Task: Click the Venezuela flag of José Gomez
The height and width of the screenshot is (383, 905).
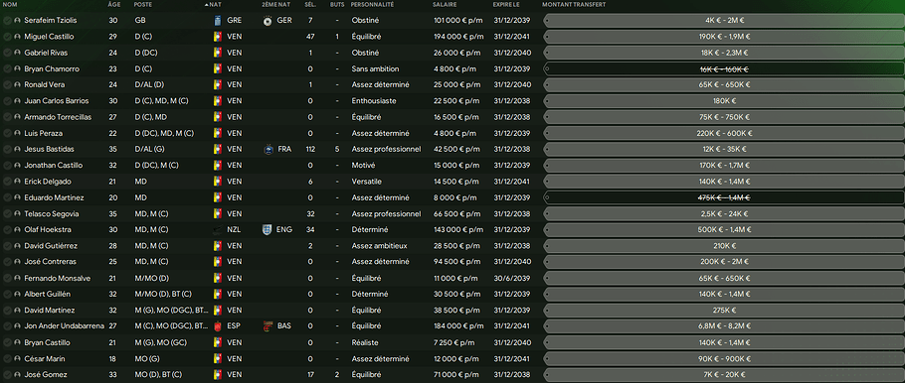Action: (217, 375)
